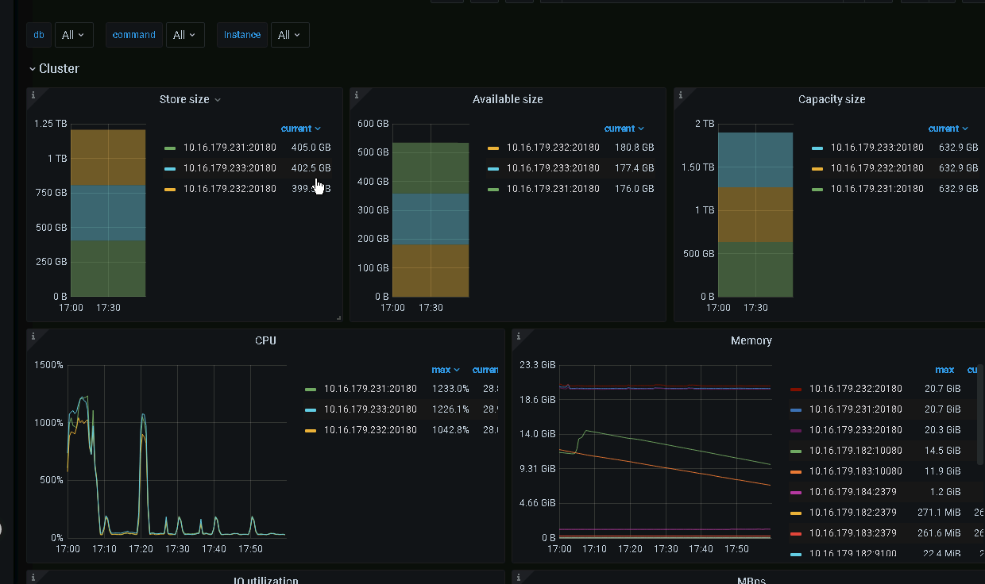Toggle 10.16.179.183:10080 series in Memory legend

point(856,471)
